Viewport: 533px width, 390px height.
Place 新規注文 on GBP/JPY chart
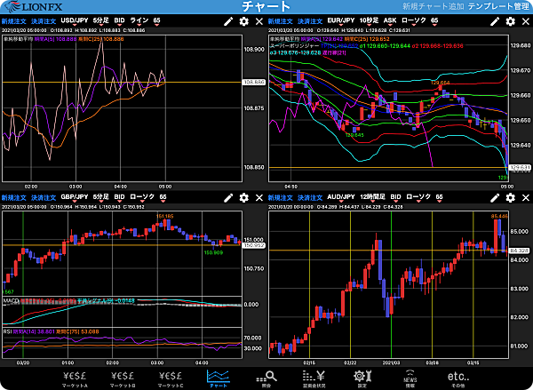(14, 197)
